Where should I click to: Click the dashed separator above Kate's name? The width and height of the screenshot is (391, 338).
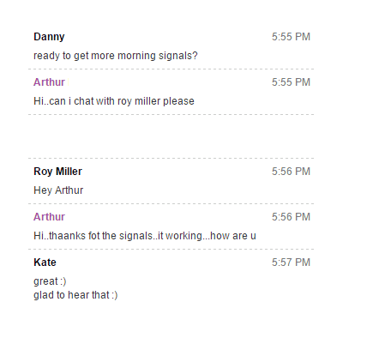point(171,250)
